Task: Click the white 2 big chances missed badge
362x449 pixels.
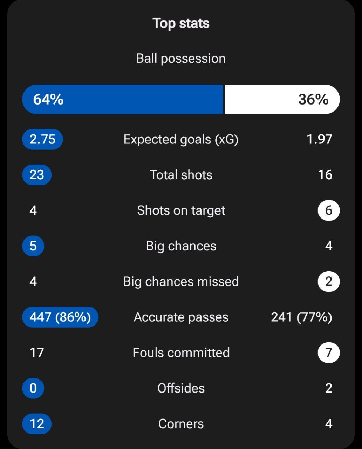Action: 328,281
